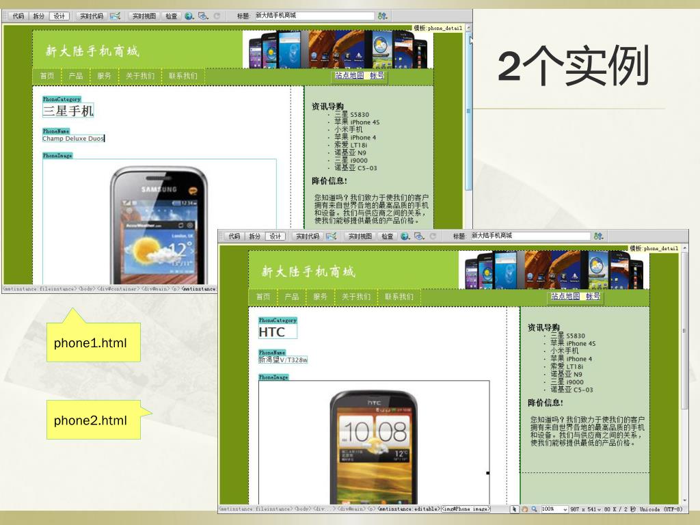Viewport: 700px width, 525px height.
Task: Click file management icon in phone1 toolbar
Action: (x=382, y=16)
